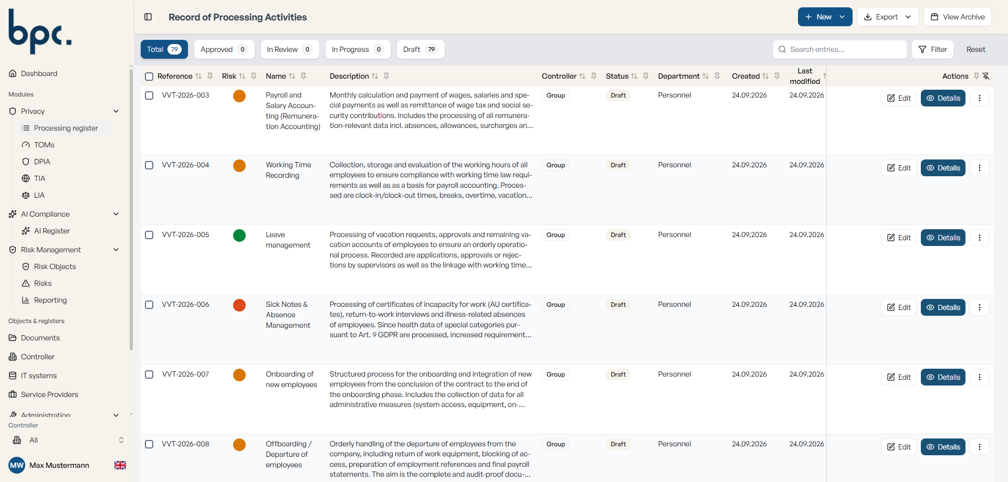Image resolution: width=1008 pixels, height=482 pixels.
Task: Open the Export dropdown
Action: pyautogui.click(x=888, y=17)
